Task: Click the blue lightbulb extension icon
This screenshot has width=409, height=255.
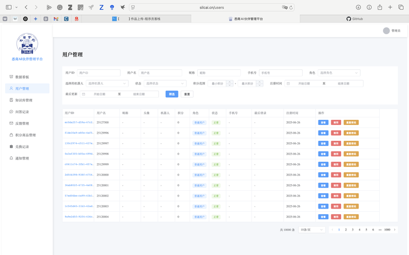Action: pos(112,7)
